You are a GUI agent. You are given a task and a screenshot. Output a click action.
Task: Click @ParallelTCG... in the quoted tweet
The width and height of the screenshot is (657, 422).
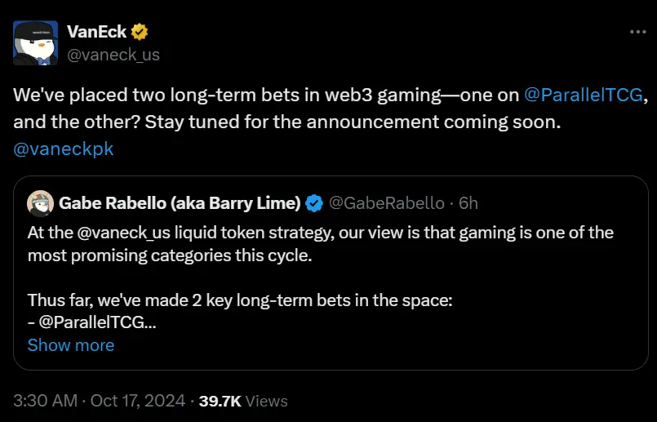coord(95,322)
